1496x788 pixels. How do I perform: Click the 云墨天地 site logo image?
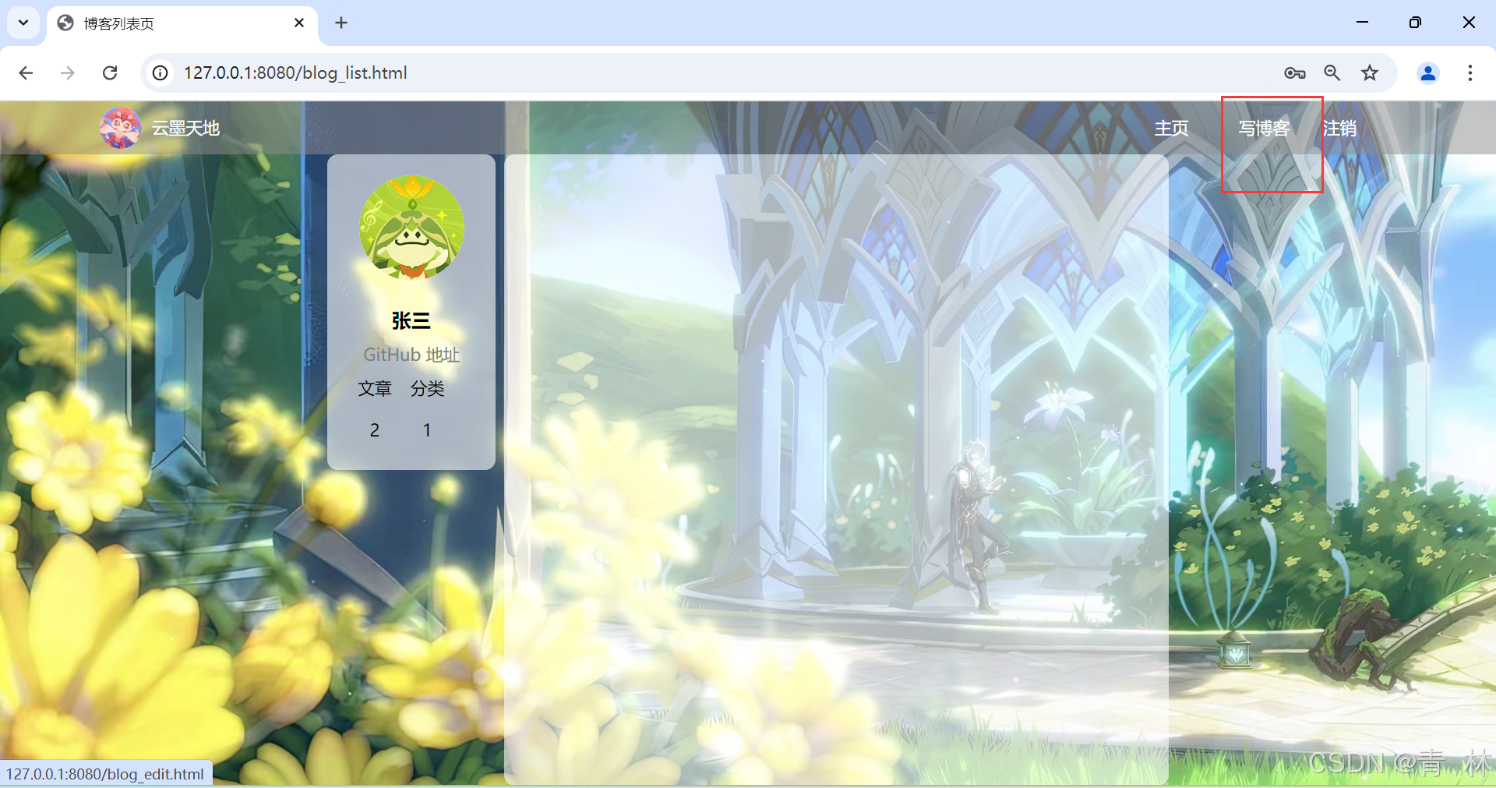pos(120,128)
